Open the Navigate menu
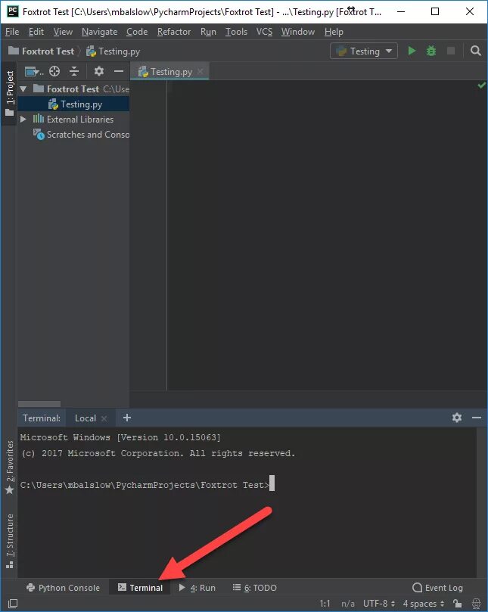 [x=99, y=32]
